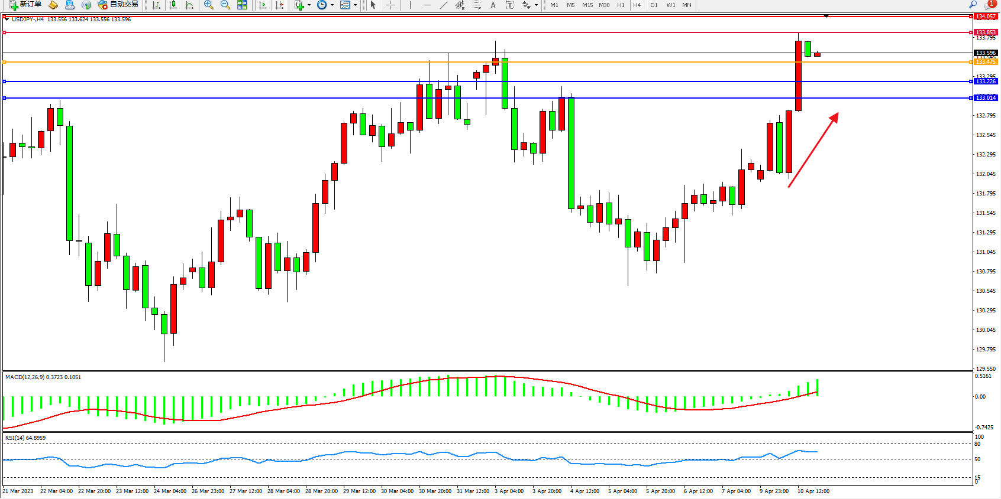Viewport: 1001px width, 499px height.
Task: Click the zoom out magnifier icon
Action: 225,5
